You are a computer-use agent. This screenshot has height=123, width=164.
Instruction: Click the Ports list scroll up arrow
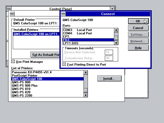coord(116,30)
